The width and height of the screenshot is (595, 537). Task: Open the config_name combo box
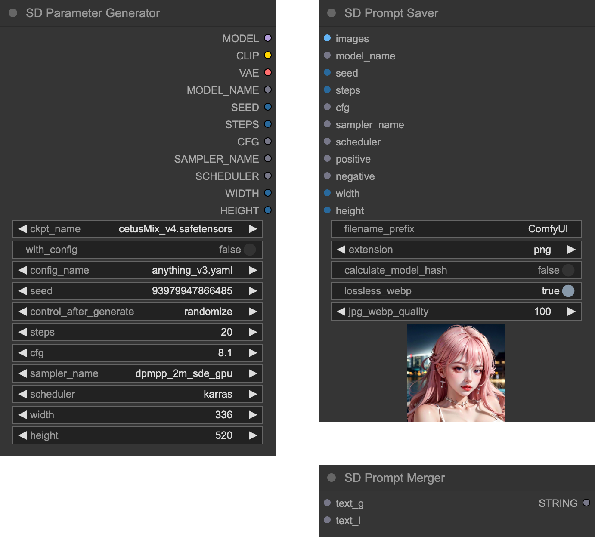pyautogui.click(x=138, y=270)
